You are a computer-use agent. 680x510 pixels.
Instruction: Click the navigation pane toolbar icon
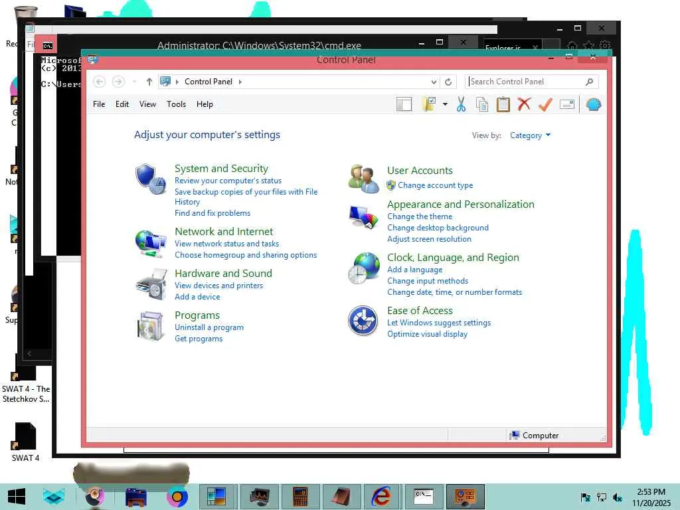click(404, 104)
